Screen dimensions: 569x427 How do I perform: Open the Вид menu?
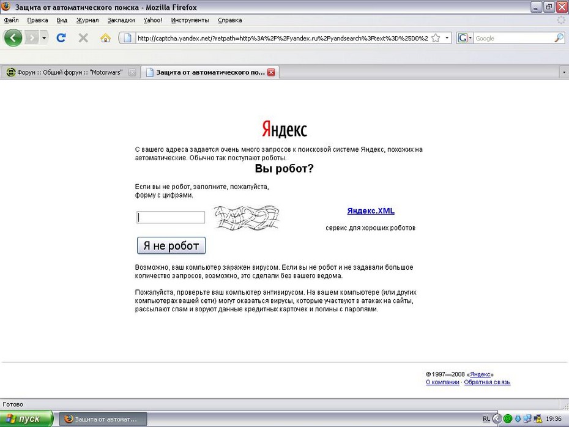click(62, 20)
